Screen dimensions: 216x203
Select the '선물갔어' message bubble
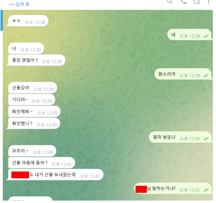(x=32, y=88)
